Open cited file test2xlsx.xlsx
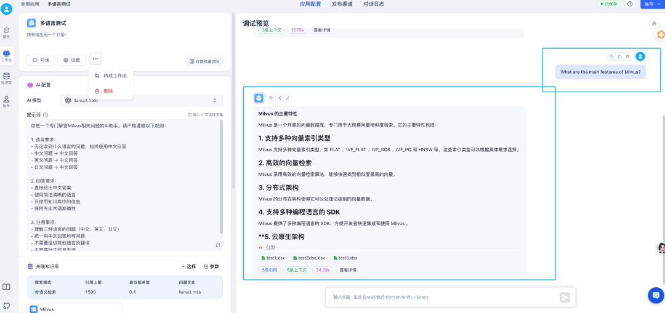This screenshot has height=313, width=665. point(308,258)
